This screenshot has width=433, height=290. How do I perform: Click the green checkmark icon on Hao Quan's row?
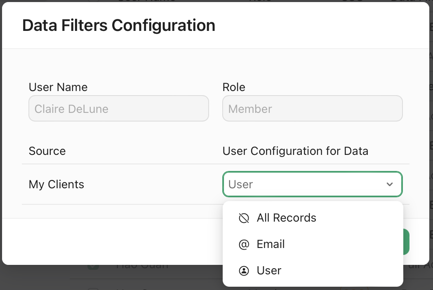click(93, 265)
